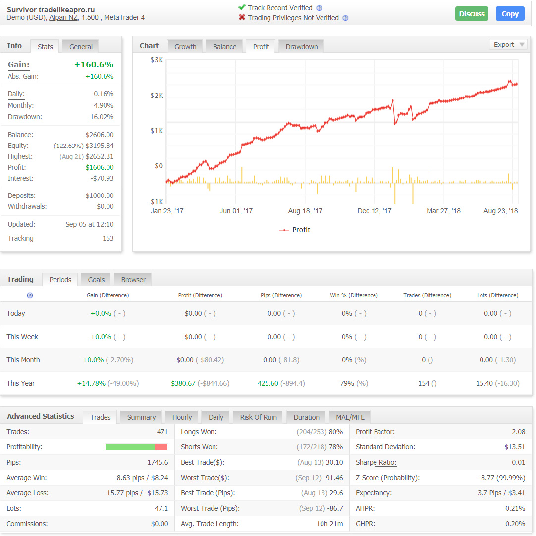This screenshot has height=536, width=536.
Task: Open the Daily statistics tab
Action: coord(216,417)
